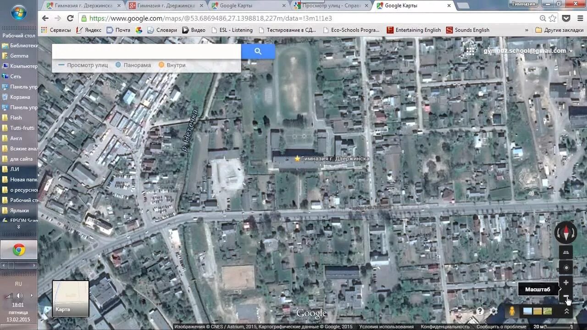This screenshot has width=587, height=330.
Task: Zoom out with the minus button
Action: [565, 296]
